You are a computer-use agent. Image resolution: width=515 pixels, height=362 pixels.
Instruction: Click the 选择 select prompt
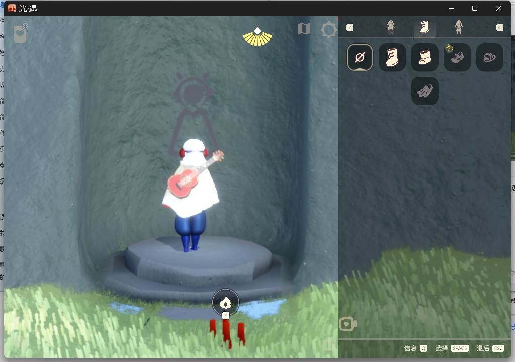[452, 348]
